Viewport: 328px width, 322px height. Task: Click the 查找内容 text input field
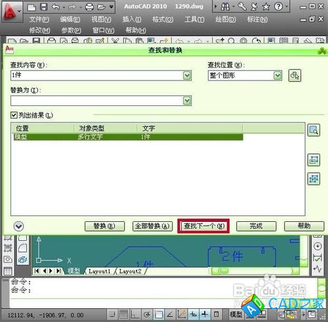tap(96, 75)
